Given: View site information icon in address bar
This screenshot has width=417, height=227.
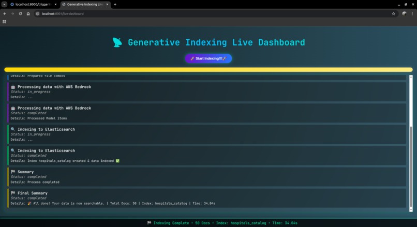Looking at the screenshot, I should [37, 13].
